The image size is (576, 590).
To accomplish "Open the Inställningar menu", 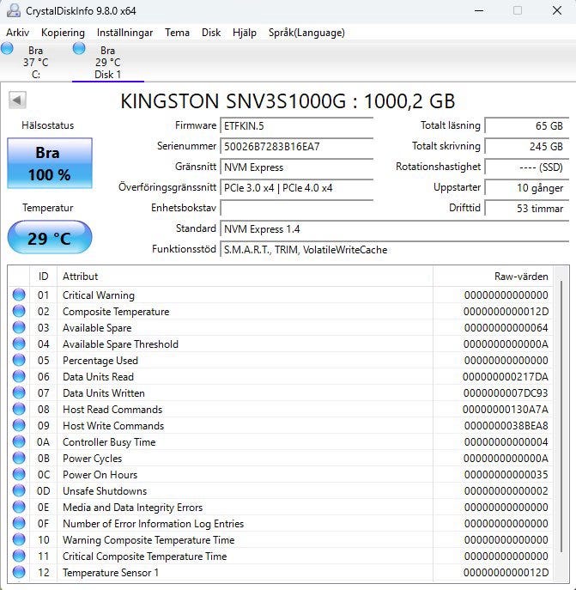I will [x=124, y=33].
